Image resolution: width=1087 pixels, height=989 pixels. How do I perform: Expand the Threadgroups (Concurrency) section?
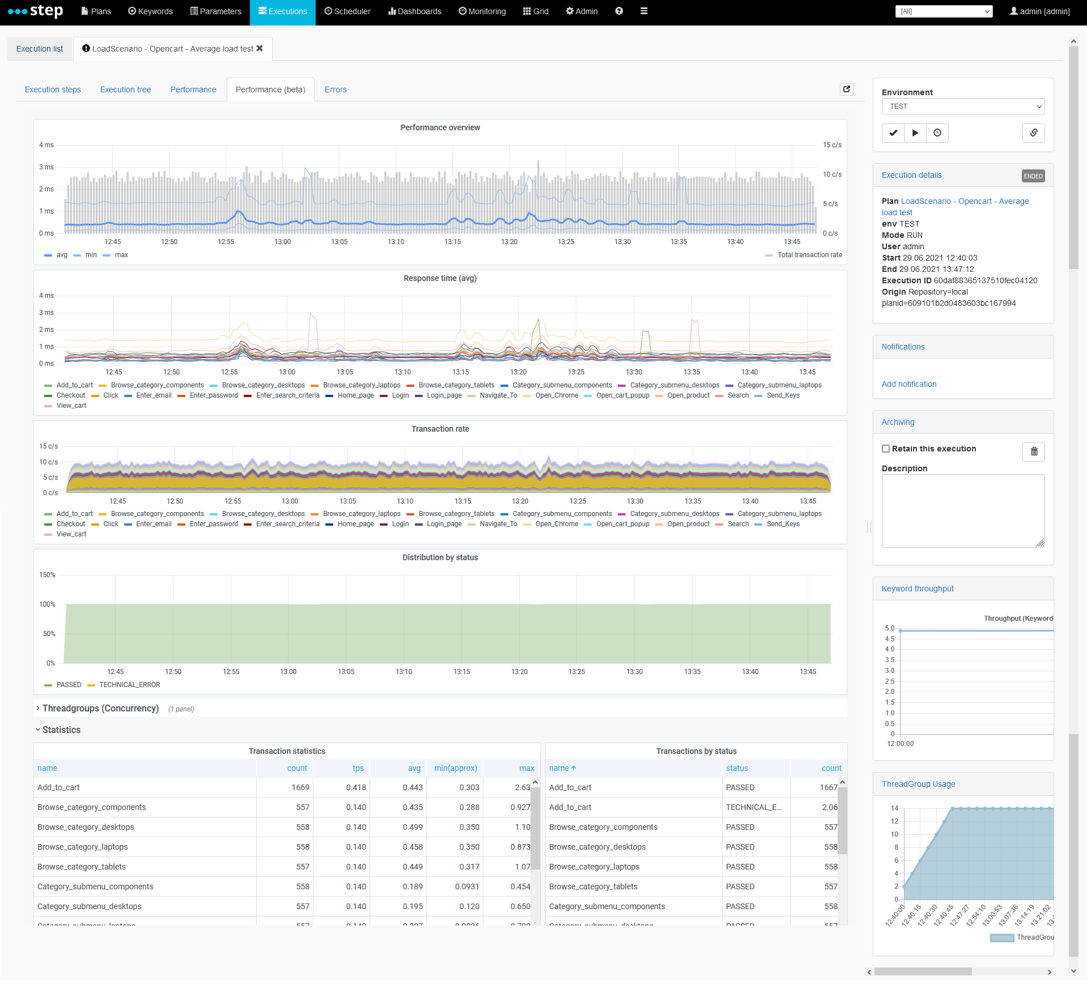100,708
